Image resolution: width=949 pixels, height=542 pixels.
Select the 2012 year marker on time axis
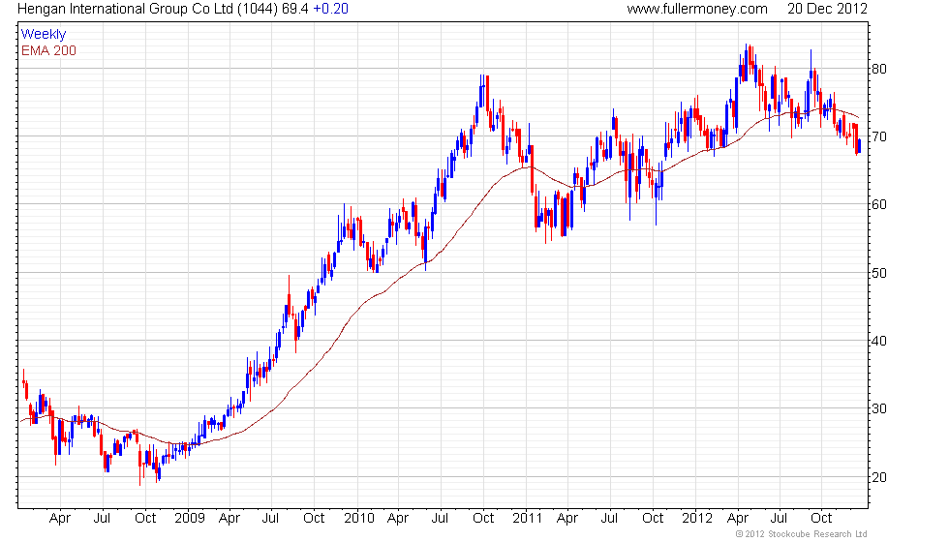(696, 518)
